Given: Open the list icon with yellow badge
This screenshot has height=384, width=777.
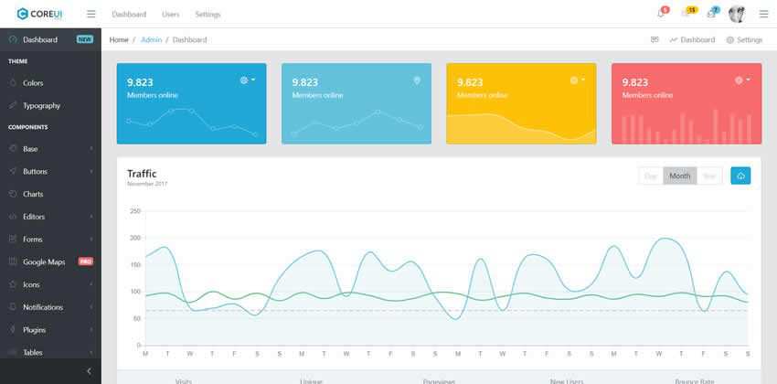Looking at the screenshot, I should coord(687,14).
